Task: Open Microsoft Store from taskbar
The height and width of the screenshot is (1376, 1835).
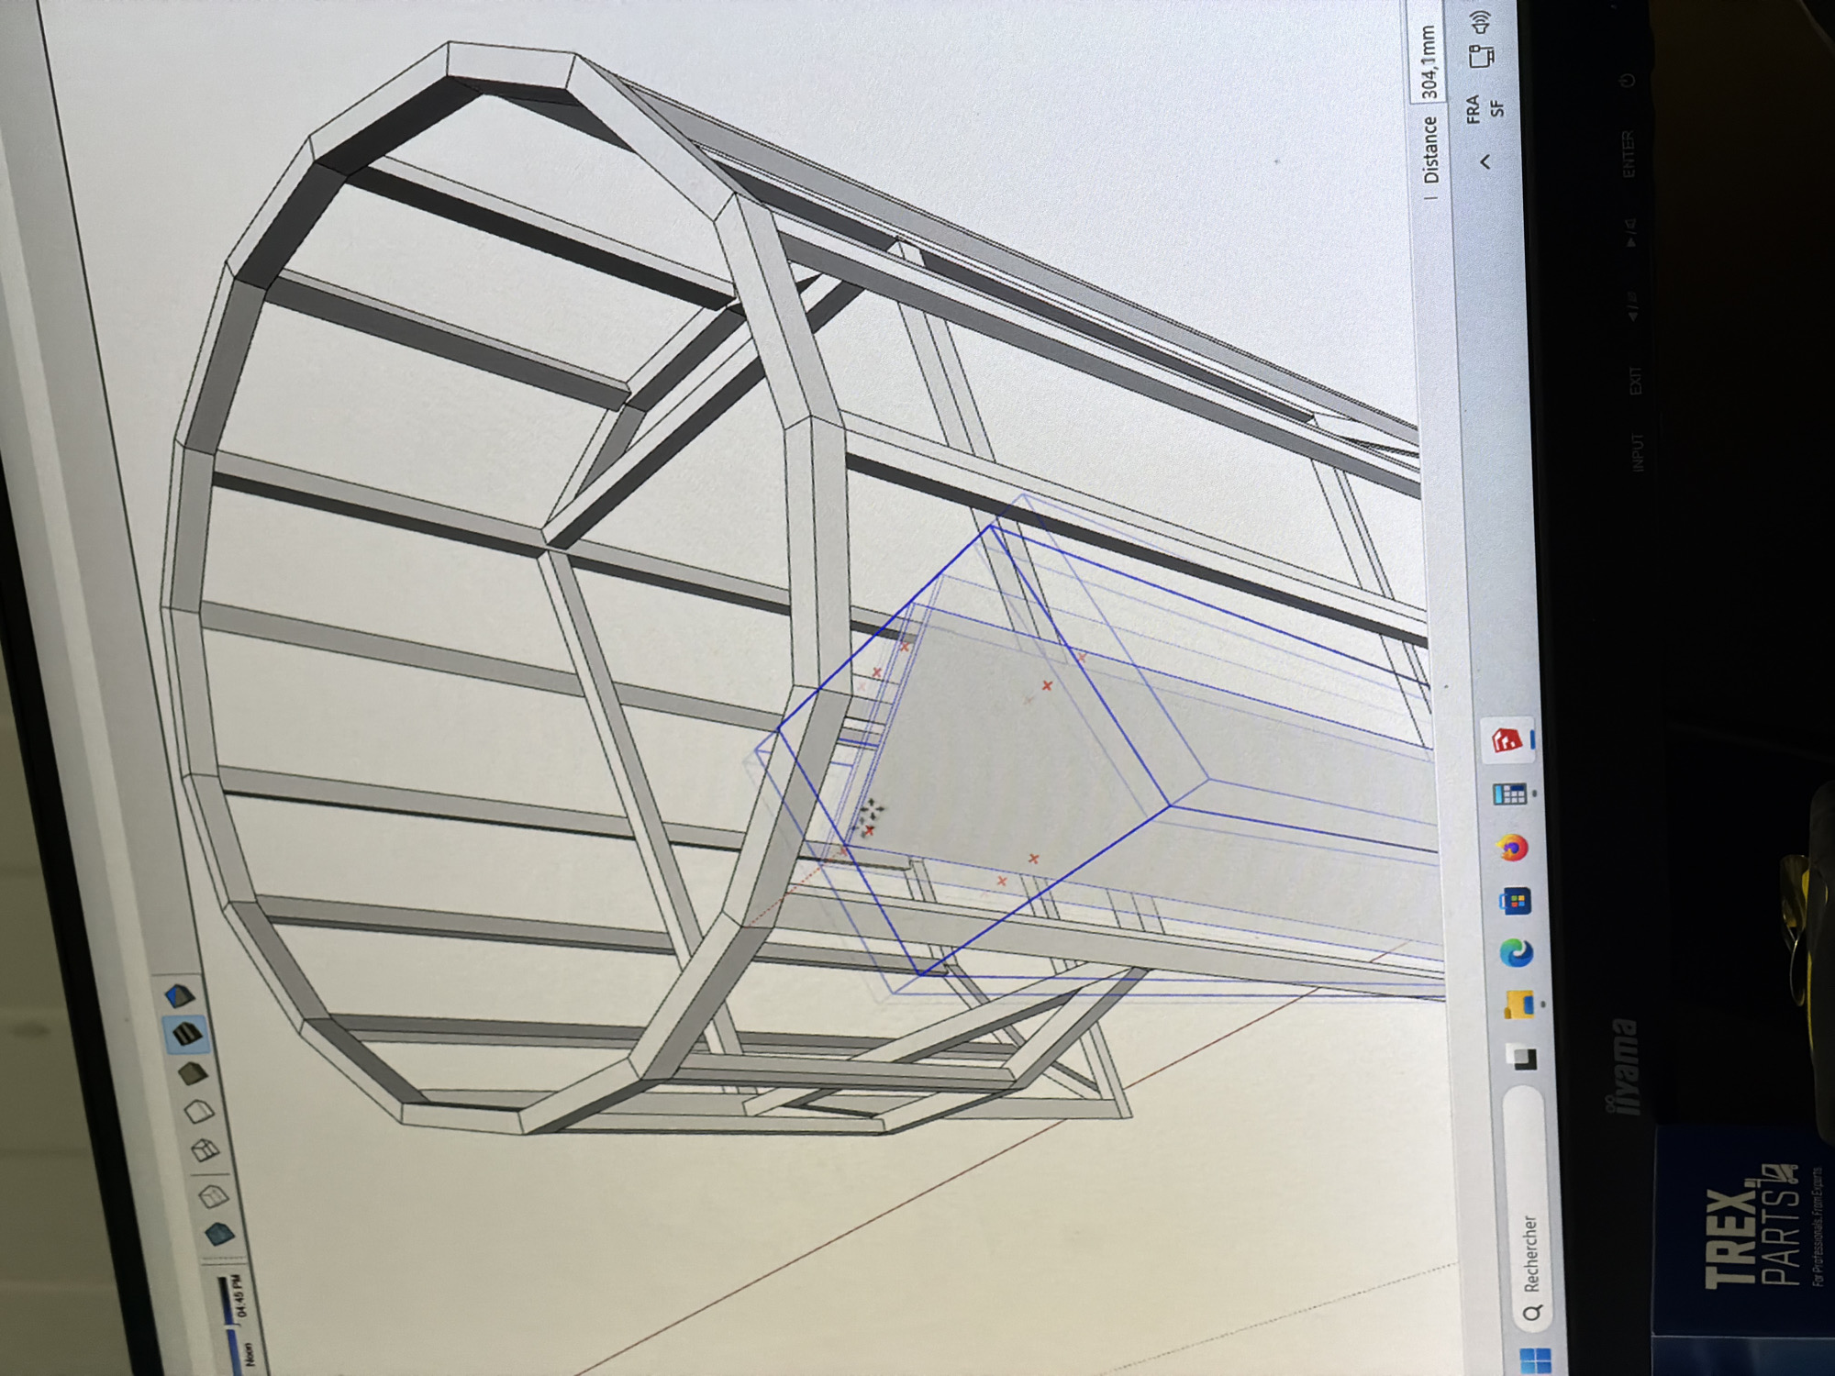Action: (1514, 902)
